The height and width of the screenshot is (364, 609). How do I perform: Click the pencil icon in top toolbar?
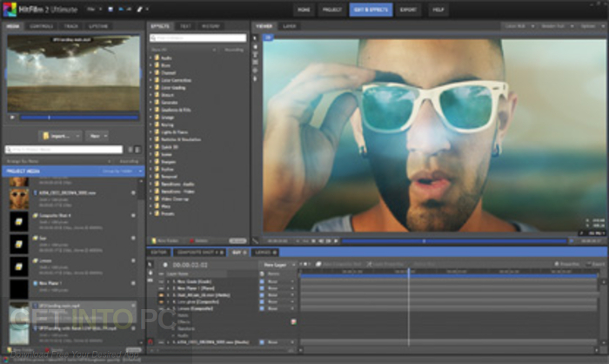pos(139,9)
